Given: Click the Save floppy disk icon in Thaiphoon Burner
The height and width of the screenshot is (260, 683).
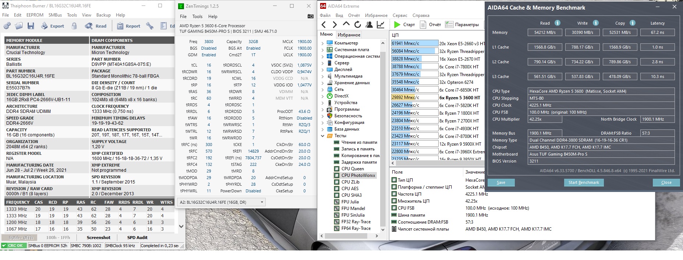Looking at the screenshot, I should [x=31, y=26].
